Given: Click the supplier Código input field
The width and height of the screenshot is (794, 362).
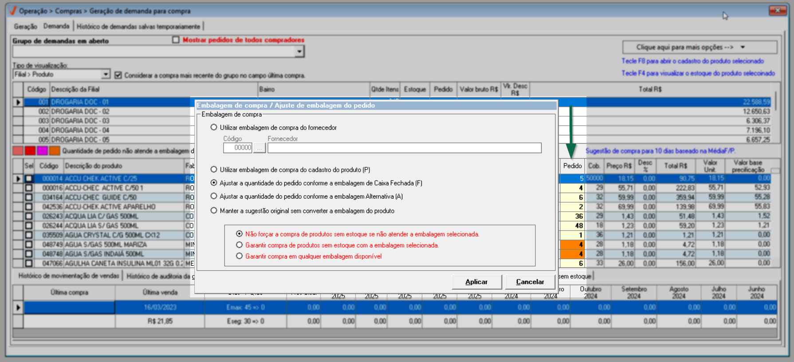Looking at the screenshot, I should click(x=238, y=148).
